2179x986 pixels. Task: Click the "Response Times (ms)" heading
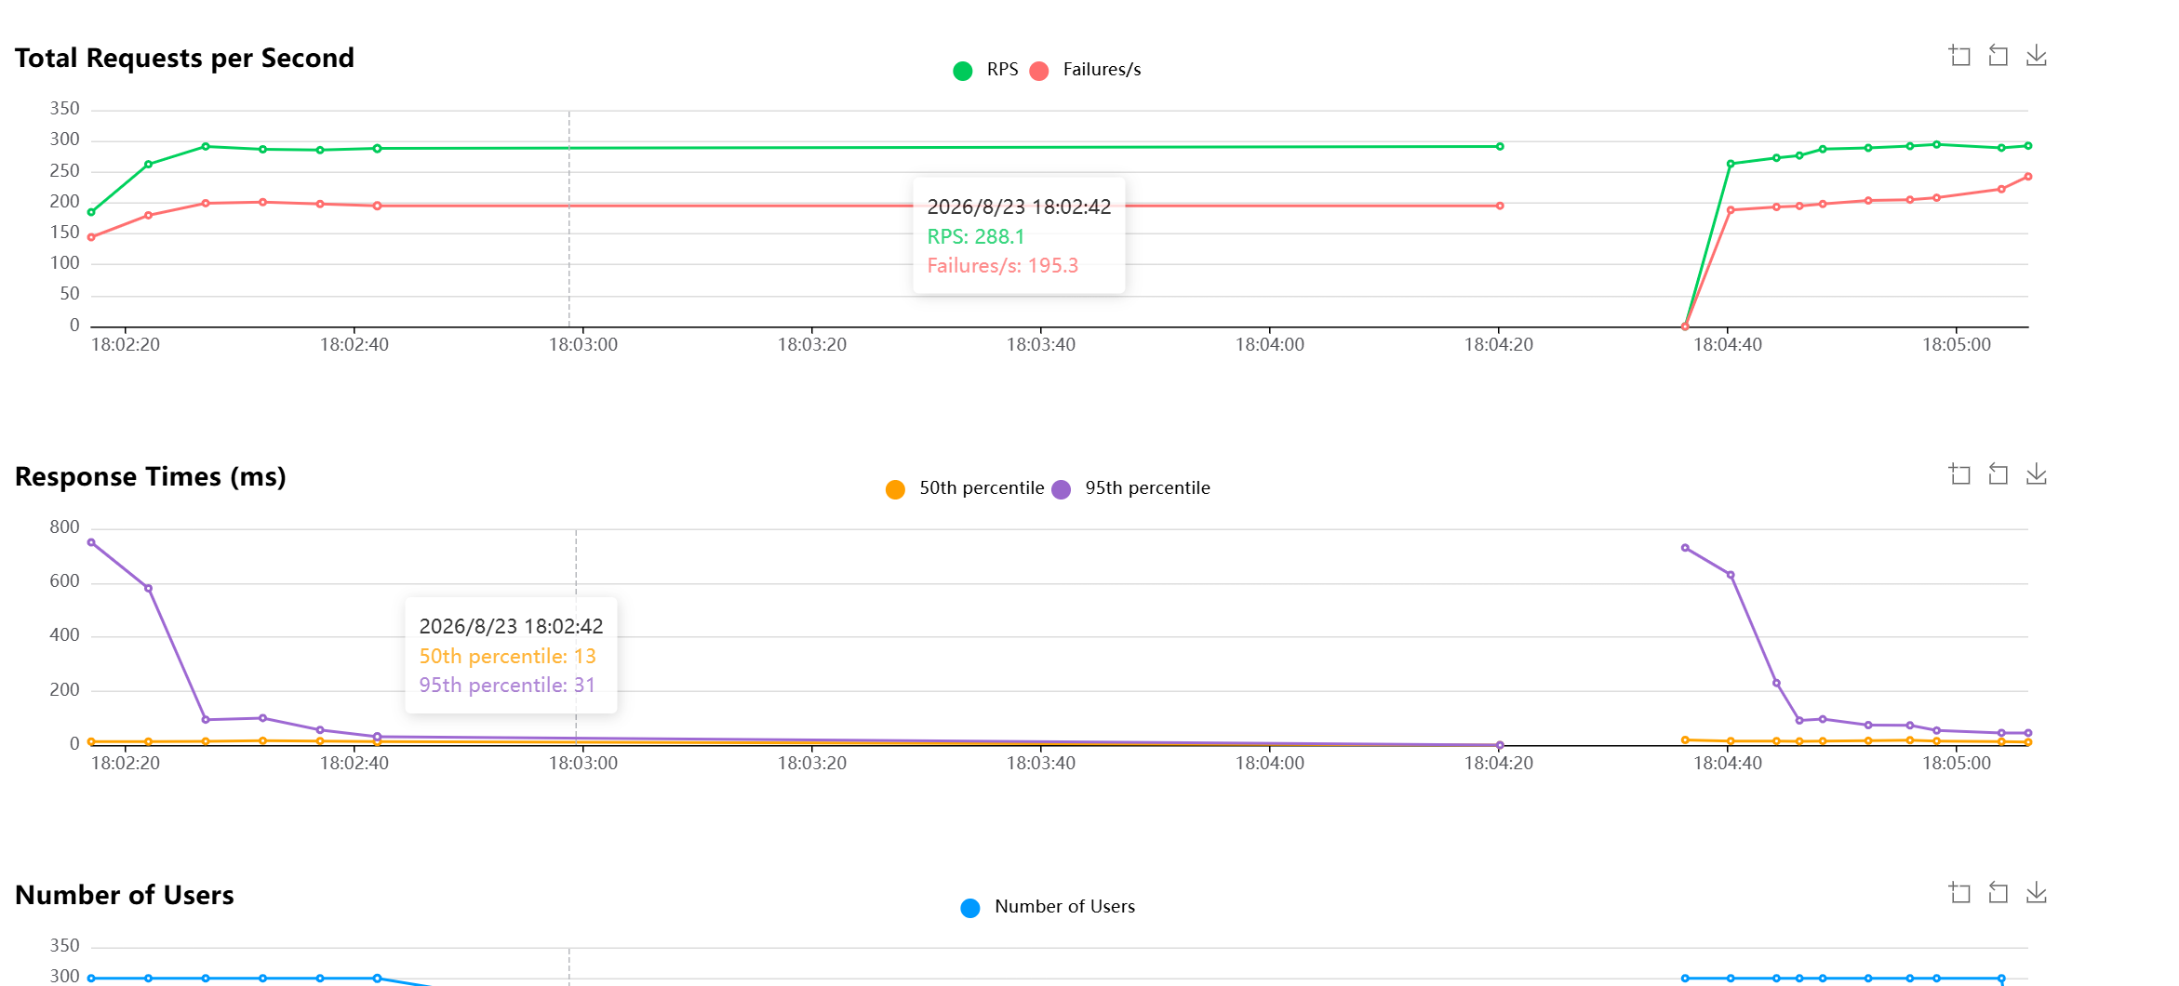151,476
